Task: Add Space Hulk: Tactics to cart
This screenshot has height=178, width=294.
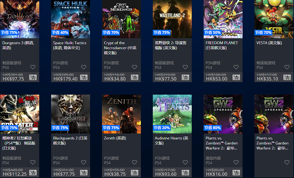Action: (84, 77)
